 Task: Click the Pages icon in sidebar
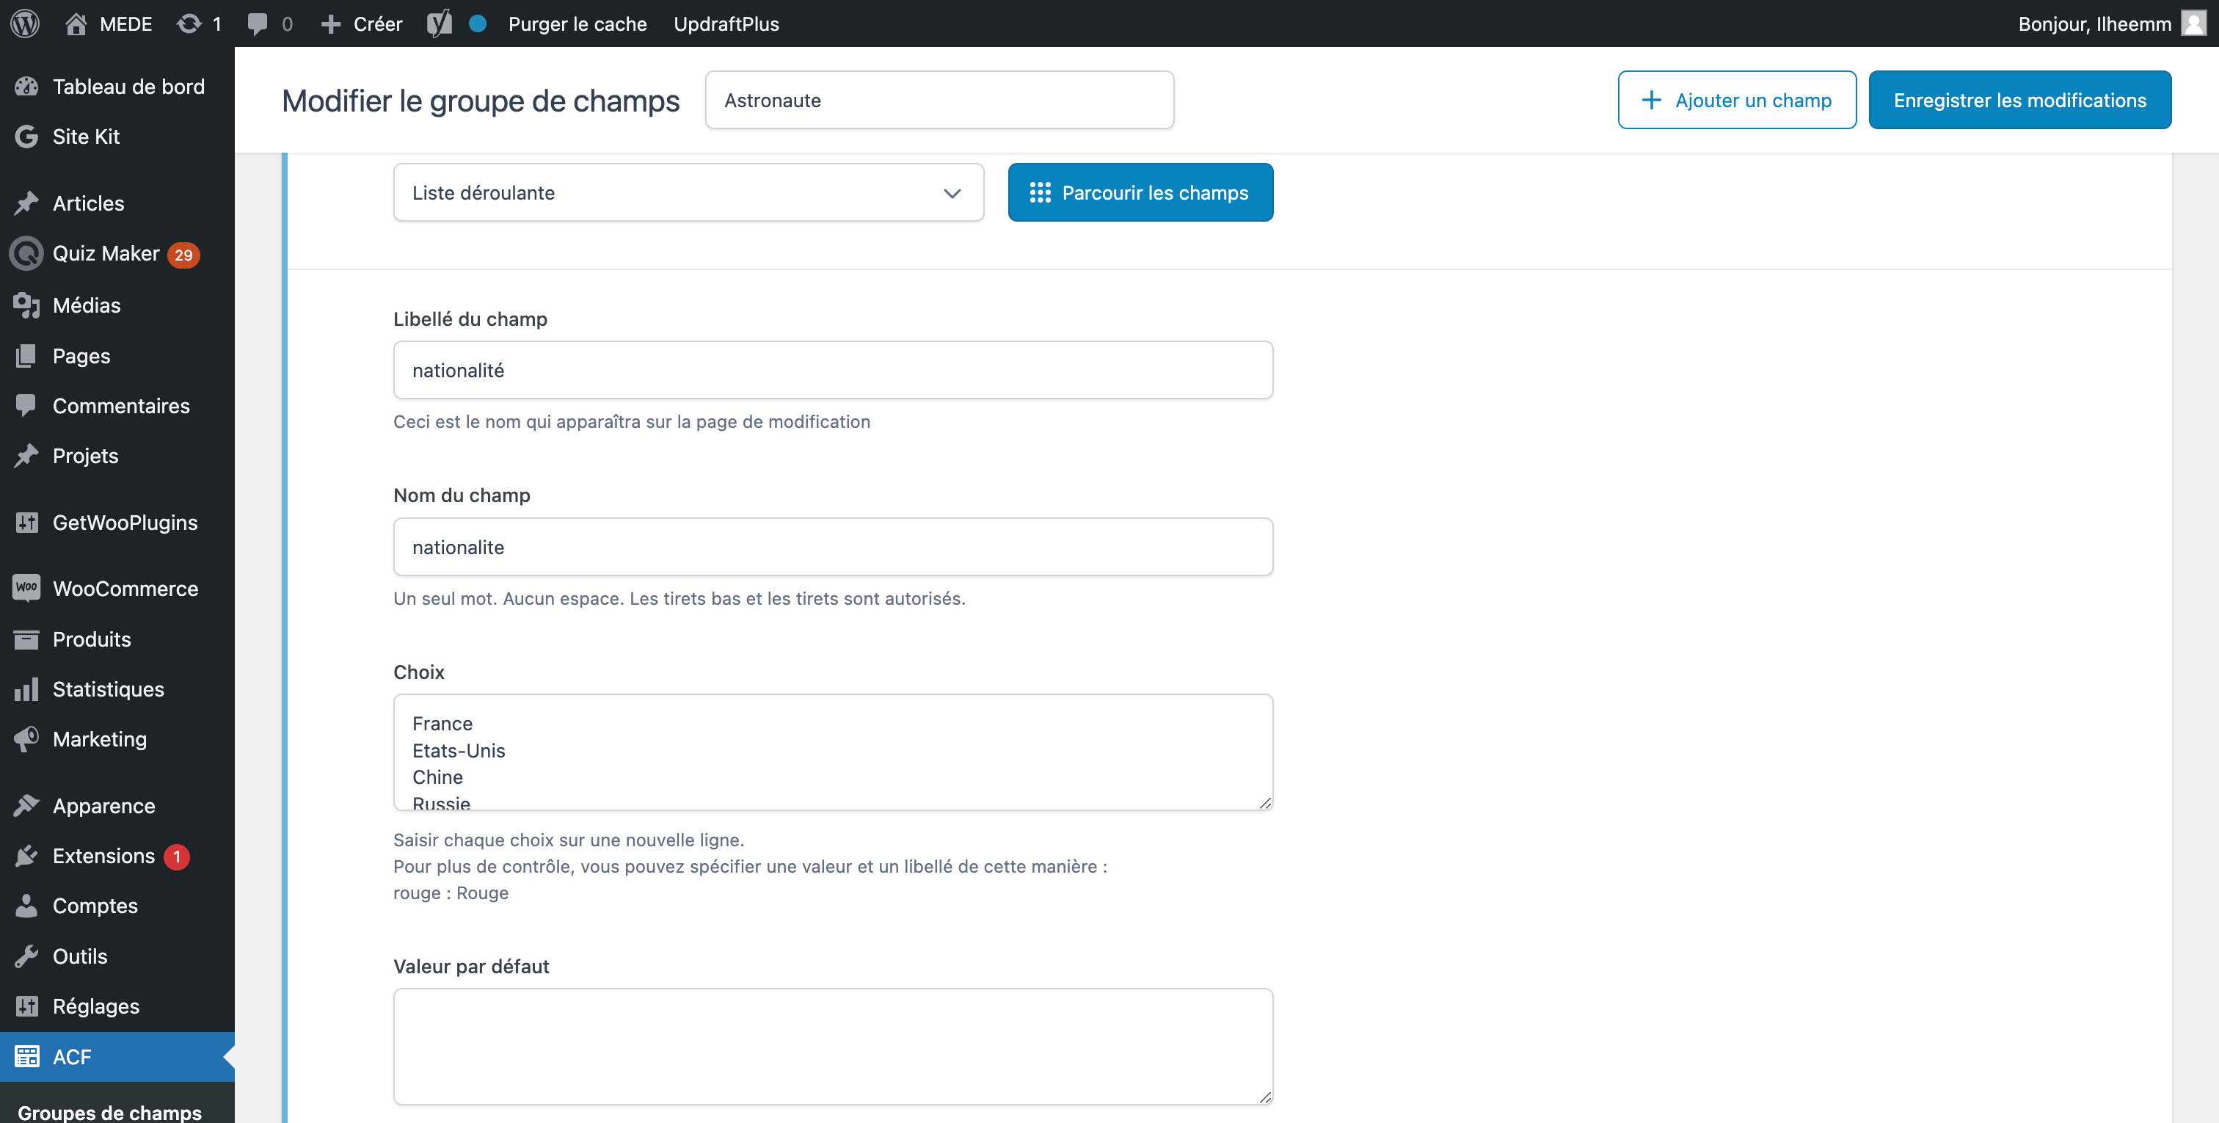26,355
